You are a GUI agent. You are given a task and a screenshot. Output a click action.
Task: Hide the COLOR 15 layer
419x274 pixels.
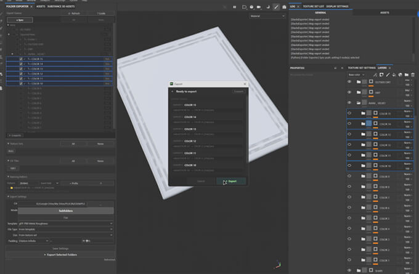click(349, 113)
